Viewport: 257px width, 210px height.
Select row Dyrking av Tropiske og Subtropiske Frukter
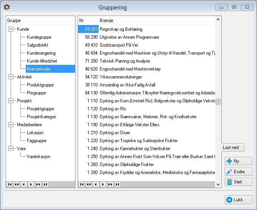pyautogui.click(x=147, y=141)
